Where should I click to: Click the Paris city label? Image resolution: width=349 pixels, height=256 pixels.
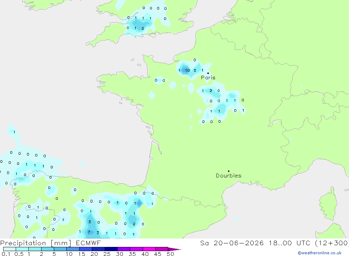[208, 78]
